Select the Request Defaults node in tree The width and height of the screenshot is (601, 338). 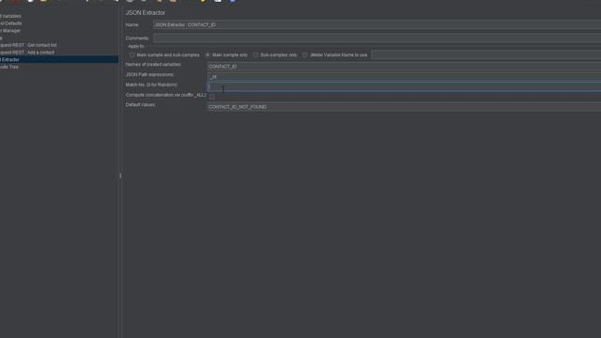pyautogui.click(x=11, y=23)
